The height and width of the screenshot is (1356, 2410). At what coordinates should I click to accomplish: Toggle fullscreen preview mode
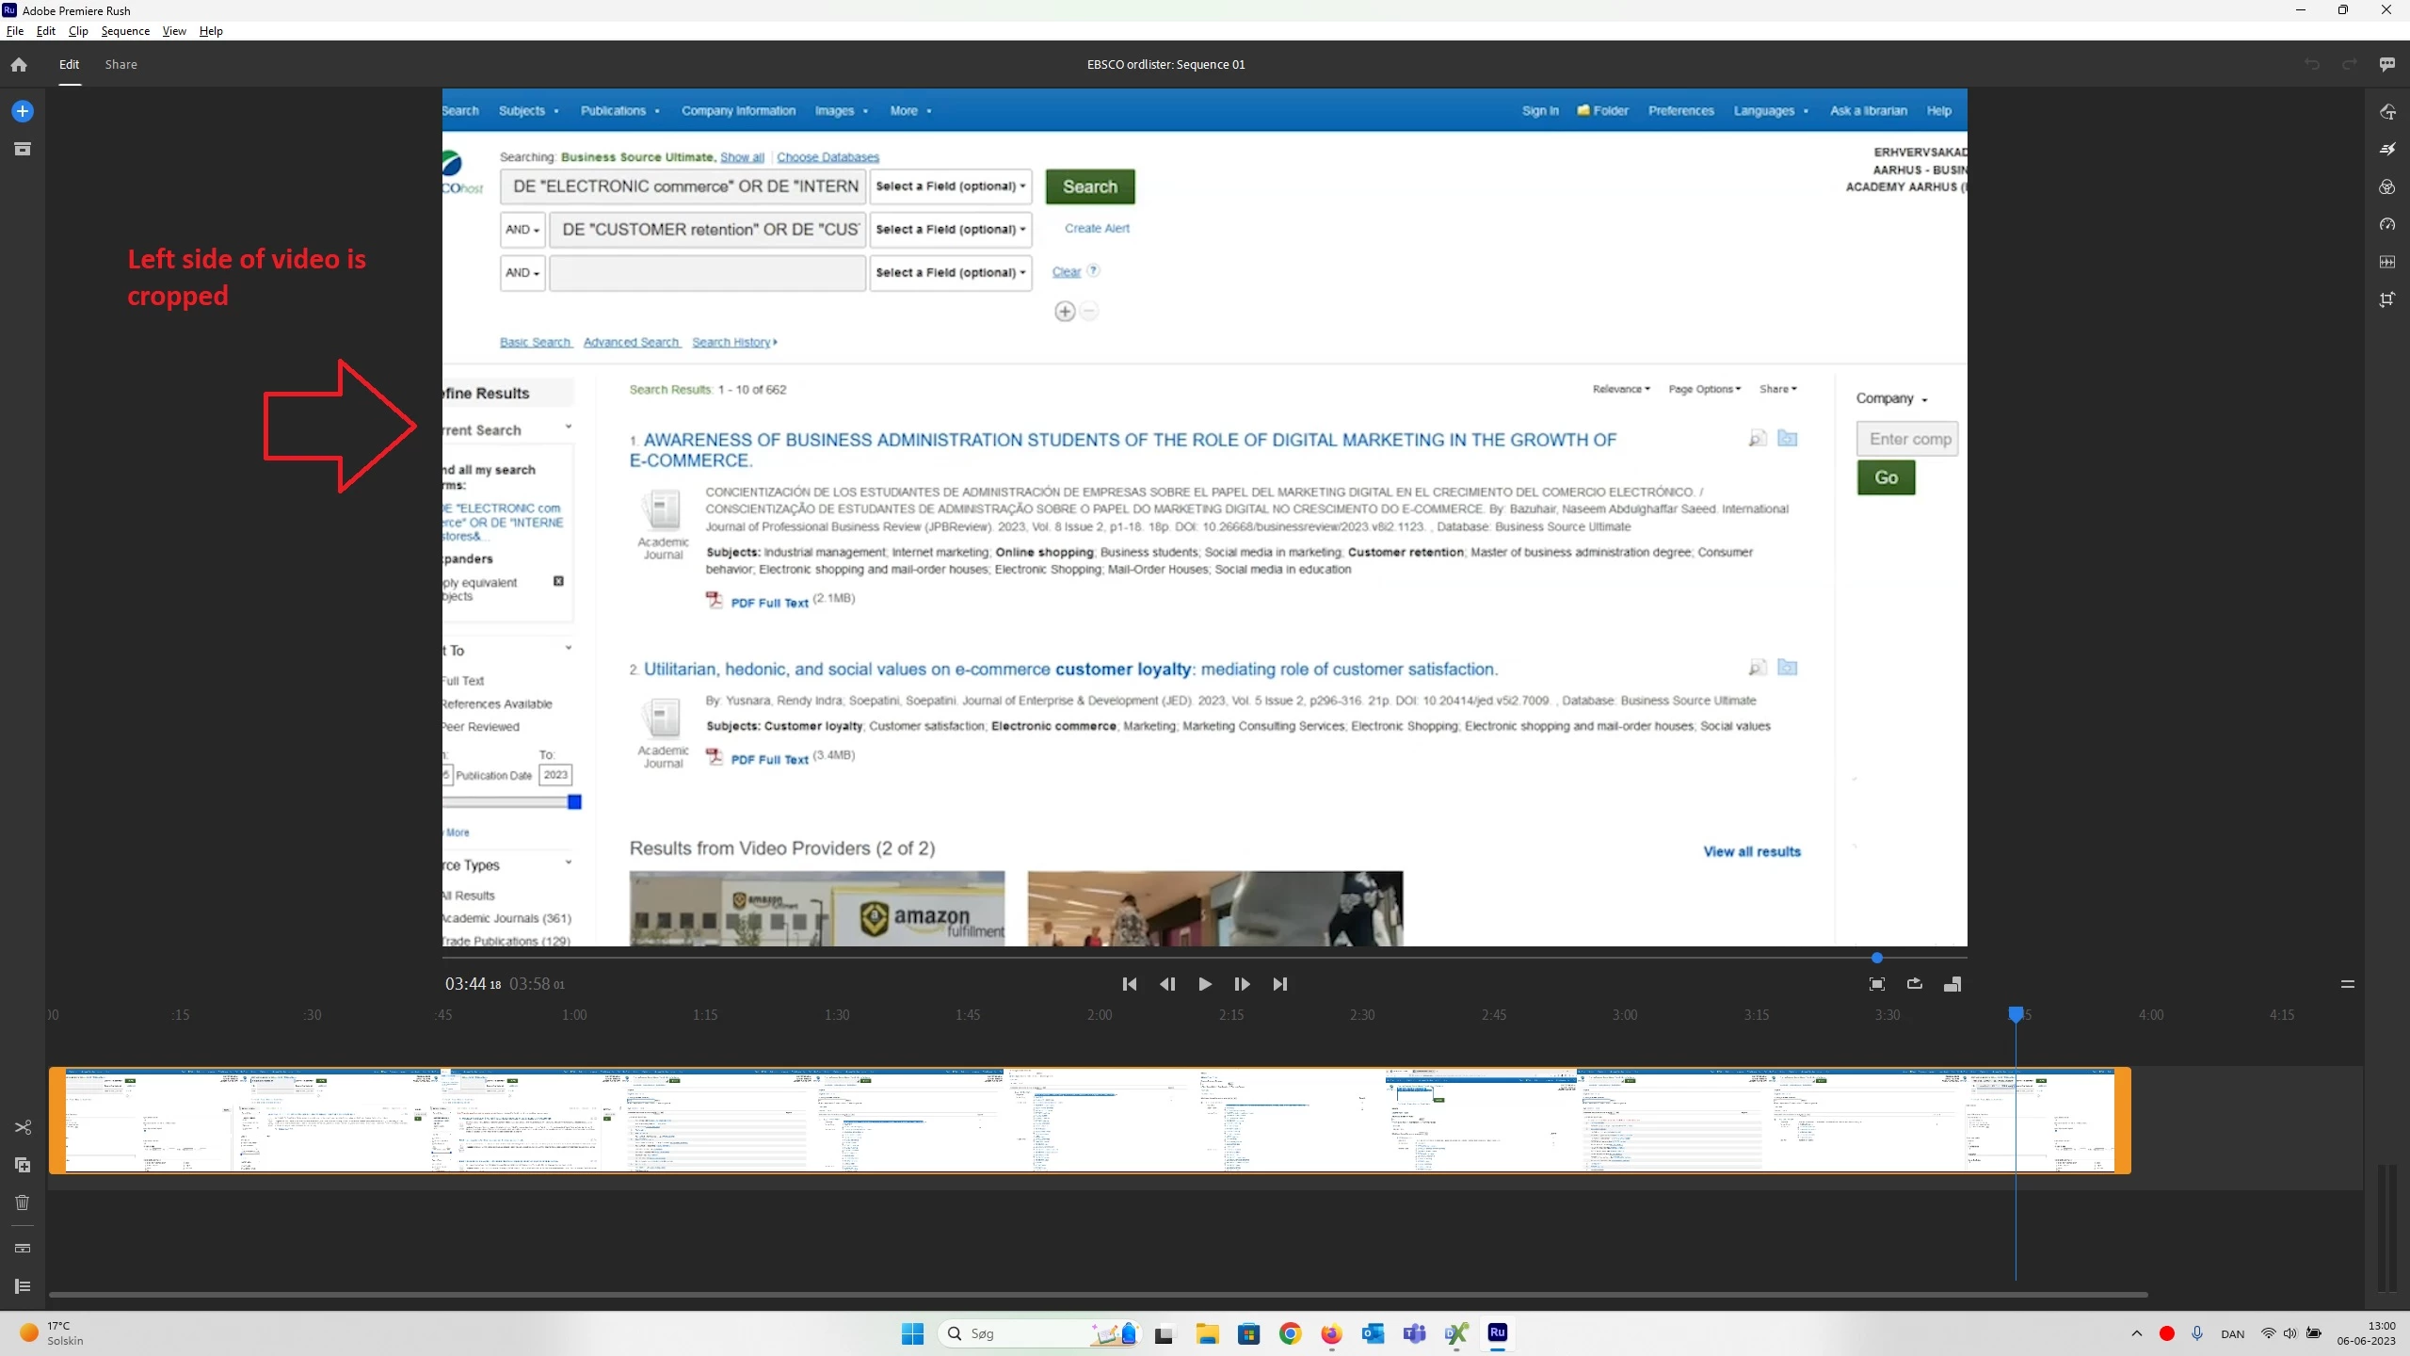pos(1876,984)
